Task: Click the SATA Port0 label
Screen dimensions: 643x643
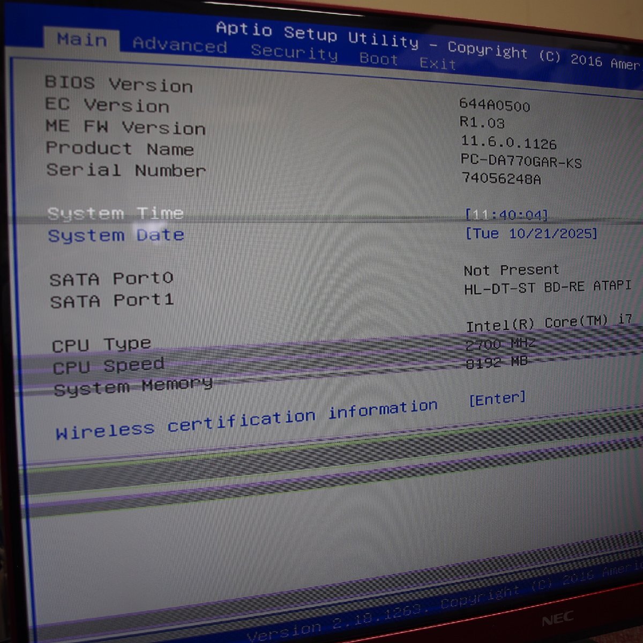Action: coord(111,279)
